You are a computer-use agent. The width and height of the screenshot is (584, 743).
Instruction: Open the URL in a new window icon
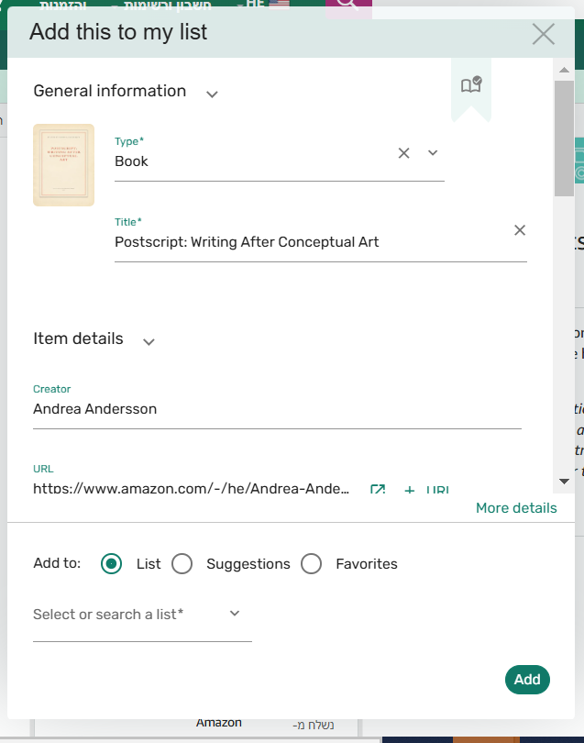[378, 489]
